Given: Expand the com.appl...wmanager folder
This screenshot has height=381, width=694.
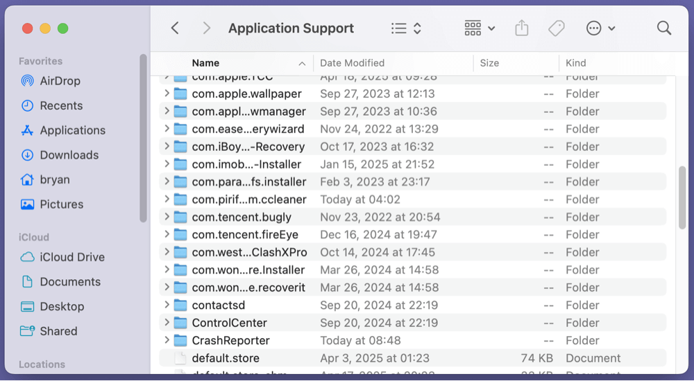Looking at the screenshot, I should tap(167, 111).
